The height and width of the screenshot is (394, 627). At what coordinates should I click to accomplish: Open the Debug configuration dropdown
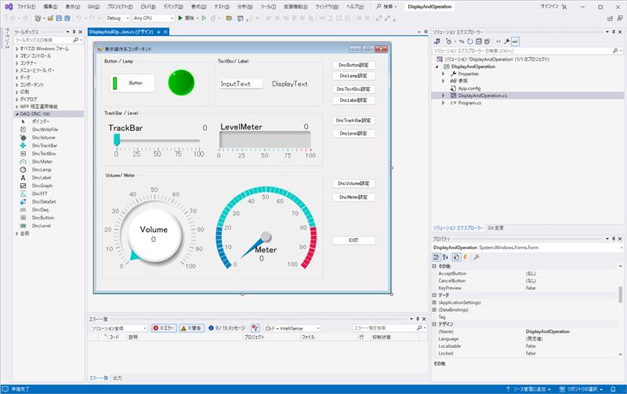pyautogui.click(x=118, y=17)
